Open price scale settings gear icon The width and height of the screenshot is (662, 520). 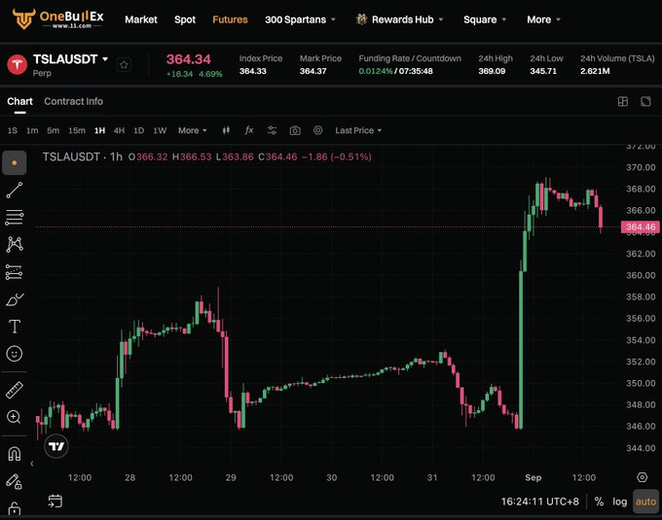[x=643, y=477]
